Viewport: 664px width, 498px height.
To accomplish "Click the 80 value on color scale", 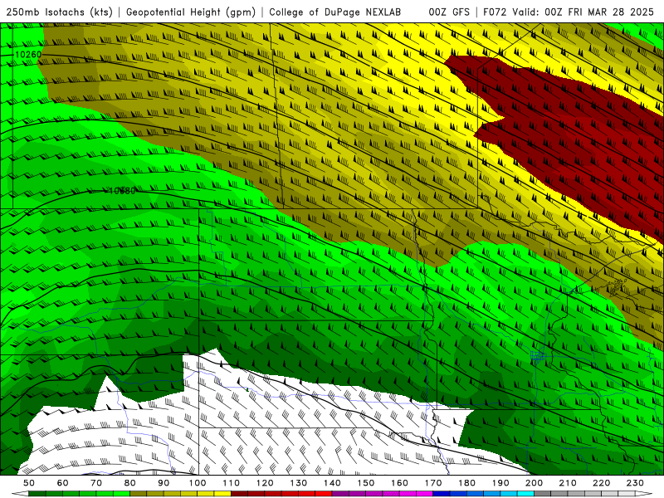I will pyautogui.click(x=130, y=483).
